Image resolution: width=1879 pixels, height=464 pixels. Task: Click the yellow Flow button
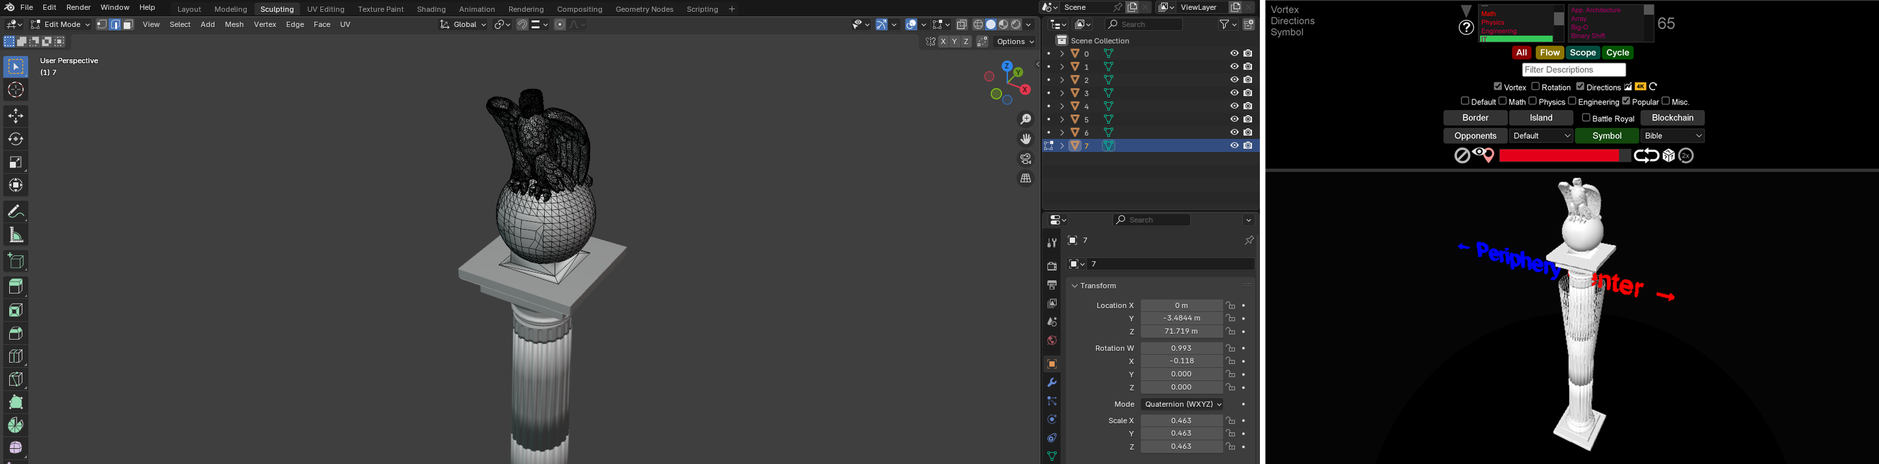point(1549,53)
